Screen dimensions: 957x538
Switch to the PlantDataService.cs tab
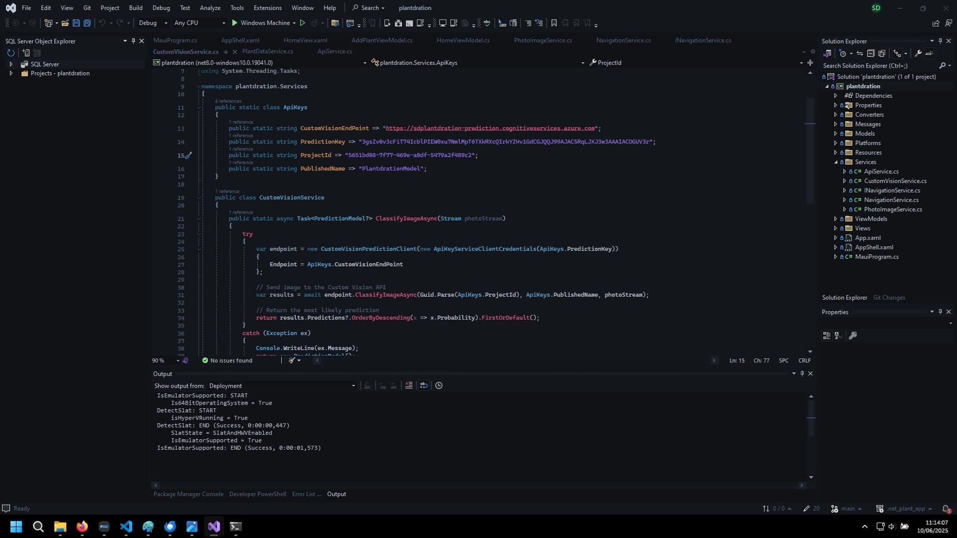(267, 51)
